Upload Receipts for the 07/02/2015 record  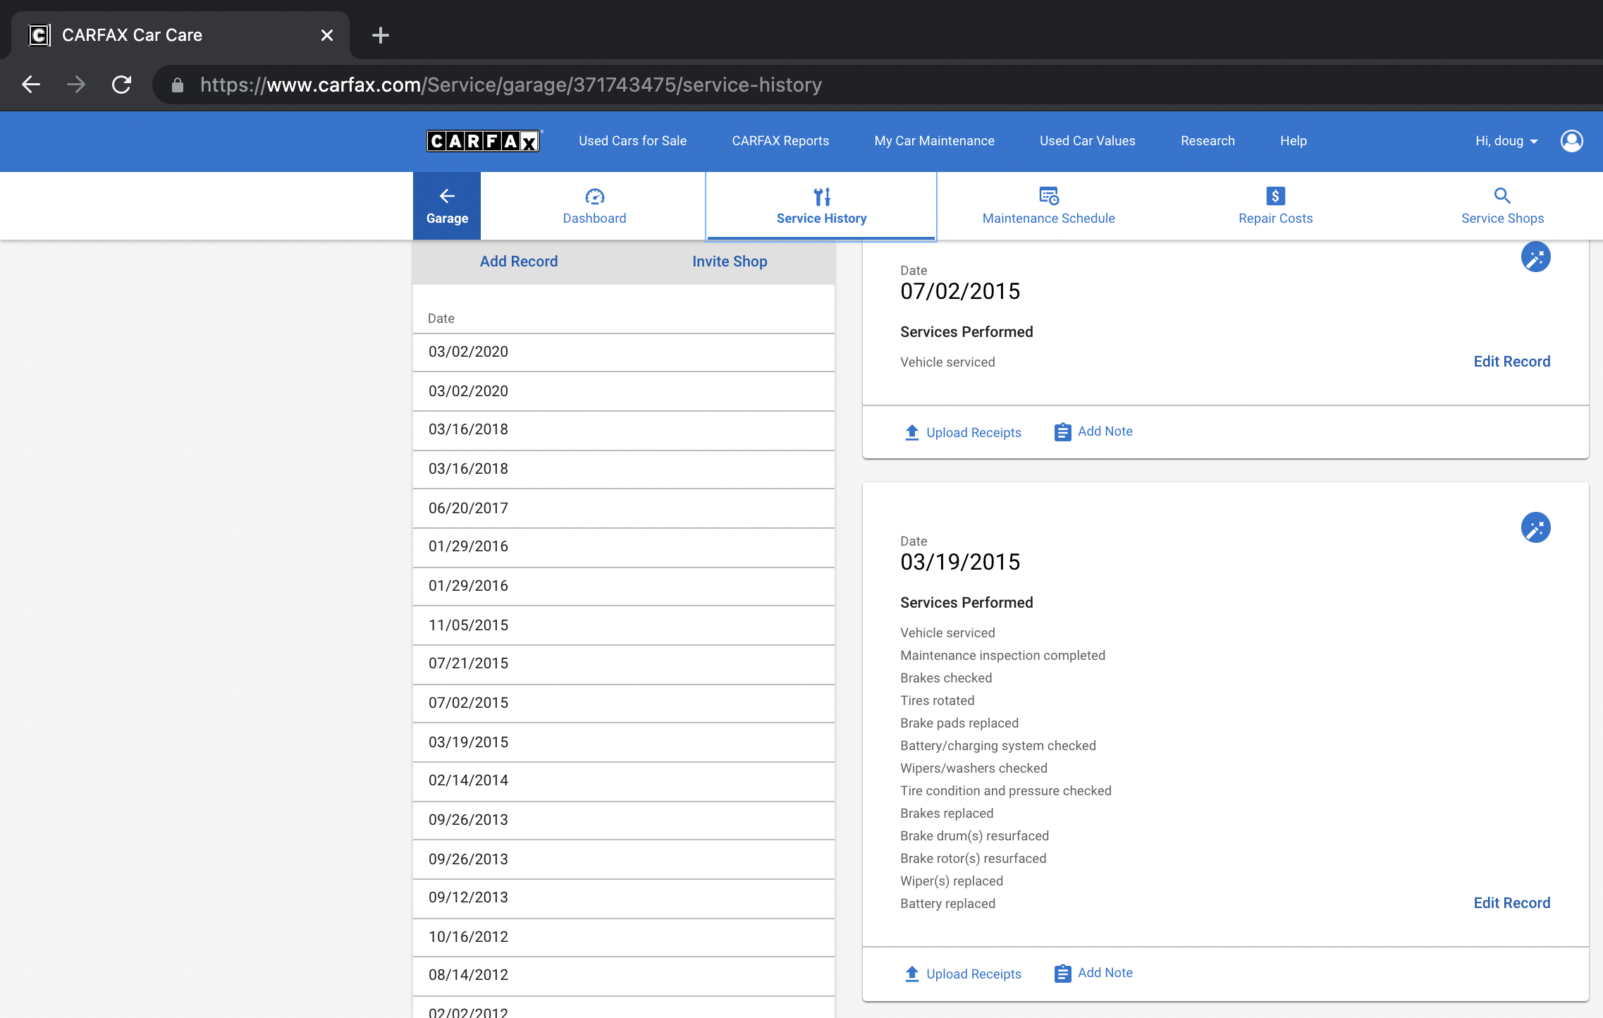(963, 432)
